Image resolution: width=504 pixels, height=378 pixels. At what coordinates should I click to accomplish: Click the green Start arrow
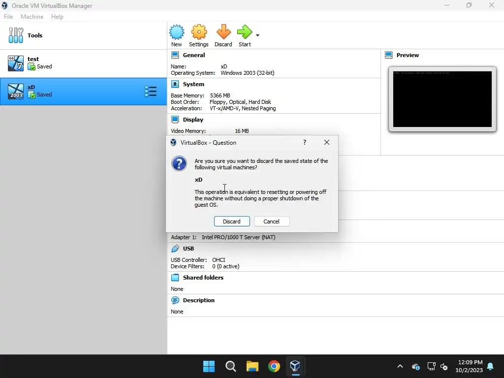245,32
